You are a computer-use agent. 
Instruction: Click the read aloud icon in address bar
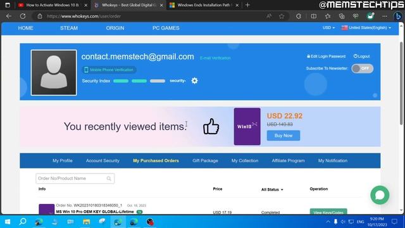(x=269, y=16)
